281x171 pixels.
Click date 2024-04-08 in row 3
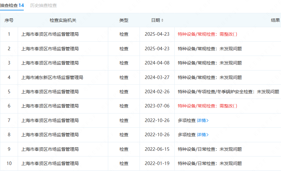(157, 63)
